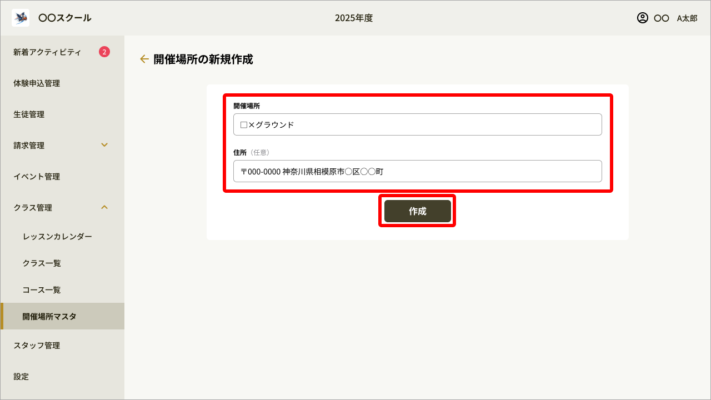Open the 設定 page

tap(21, 376)
